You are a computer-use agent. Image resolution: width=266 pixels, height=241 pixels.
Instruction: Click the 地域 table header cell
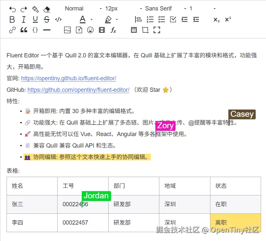185,186
